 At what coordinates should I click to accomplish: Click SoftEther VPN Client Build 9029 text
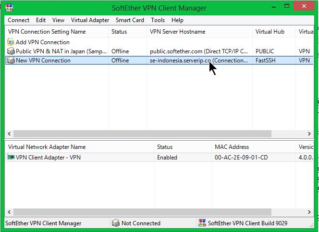(x=247, y=223)
